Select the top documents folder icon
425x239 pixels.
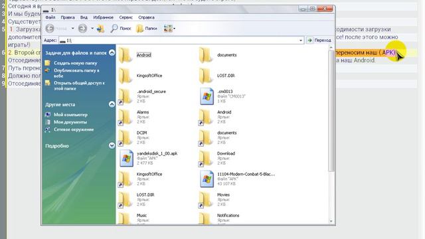click(x=205, y=55)
